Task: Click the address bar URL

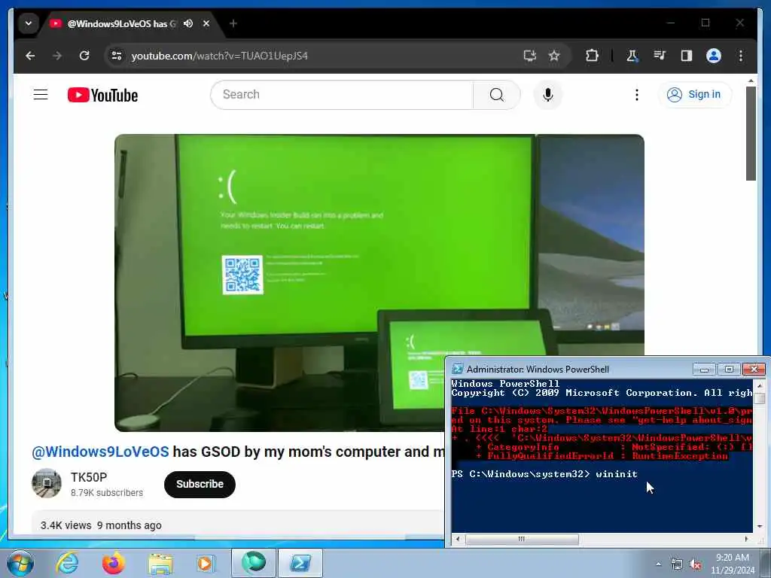Action: pyautogui.click(x=219, y=56)
